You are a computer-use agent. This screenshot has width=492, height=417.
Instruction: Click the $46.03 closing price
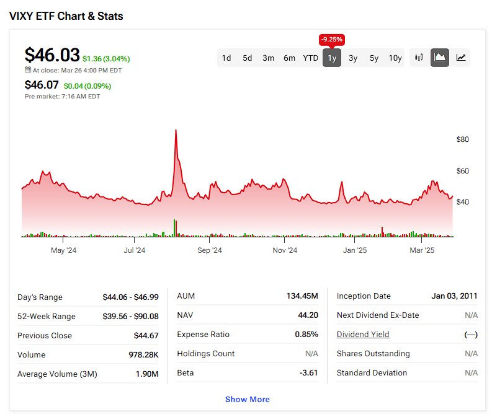(x=52, y=55)
